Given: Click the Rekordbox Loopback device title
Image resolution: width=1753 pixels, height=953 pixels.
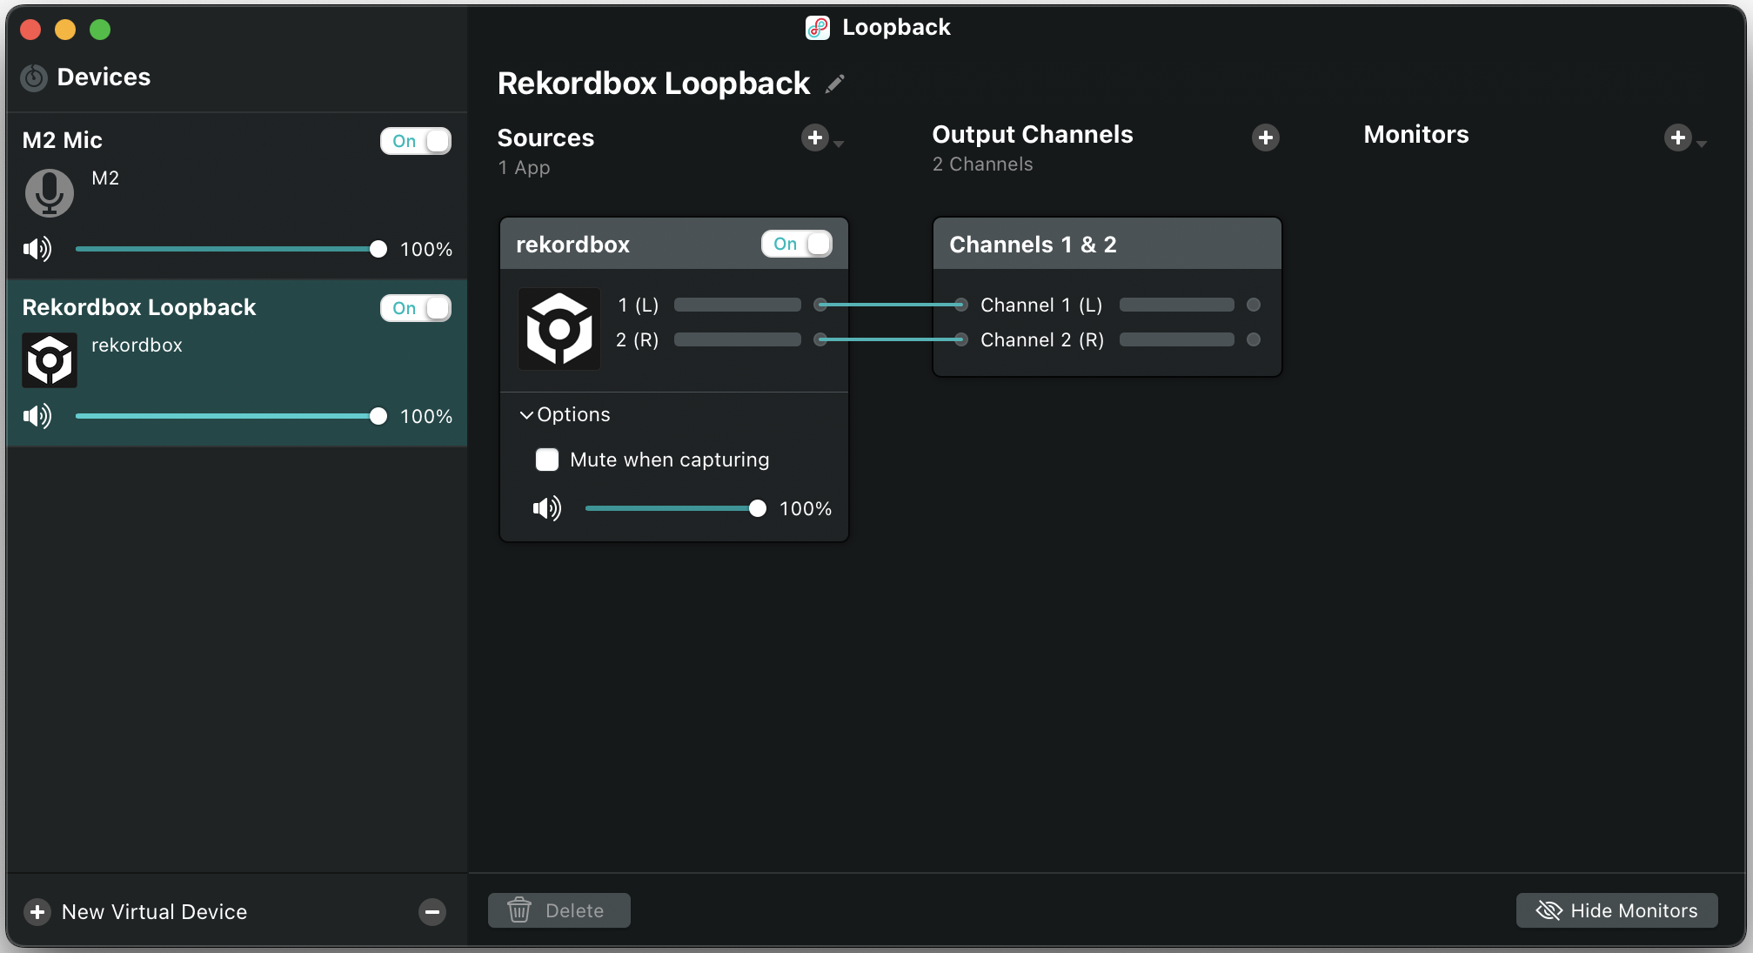Looking at the screenshot, I should [653, 84].
